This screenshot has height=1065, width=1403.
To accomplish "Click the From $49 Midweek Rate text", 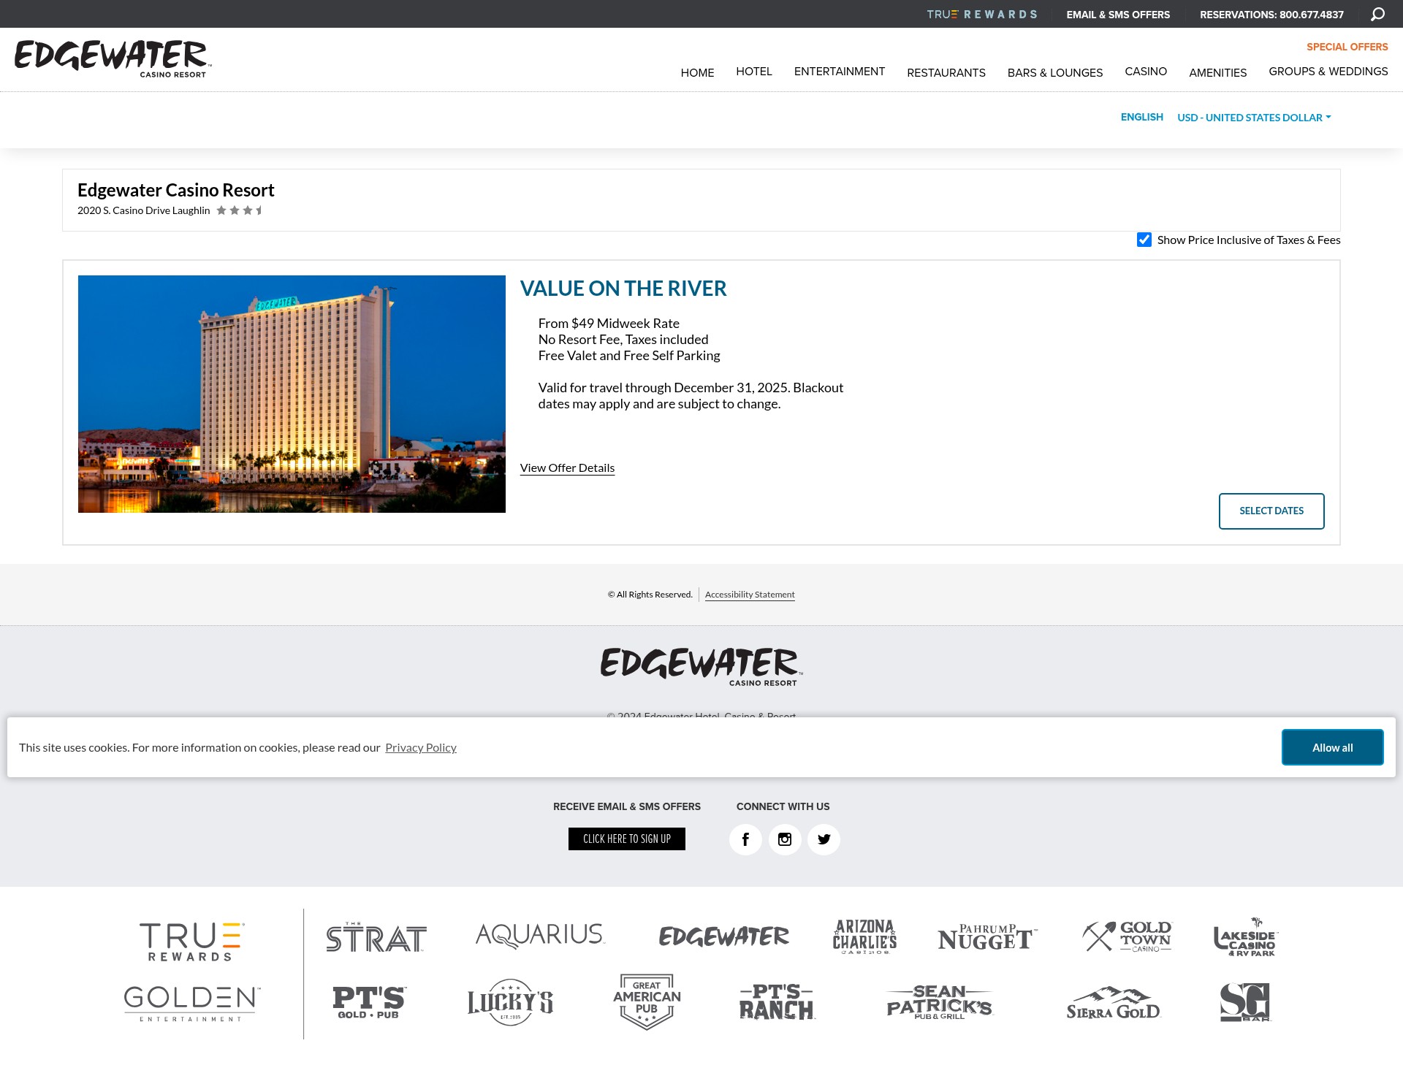I will [609, 324].
